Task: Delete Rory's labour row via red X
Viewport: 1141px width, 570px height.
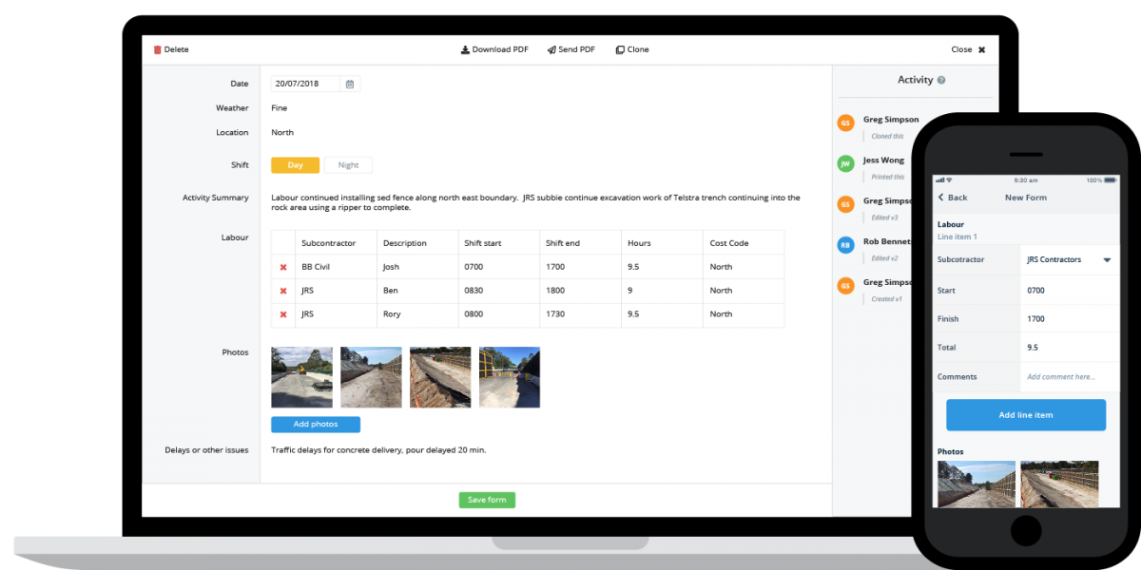Action: pyautogui.click(x=282, y=313)
